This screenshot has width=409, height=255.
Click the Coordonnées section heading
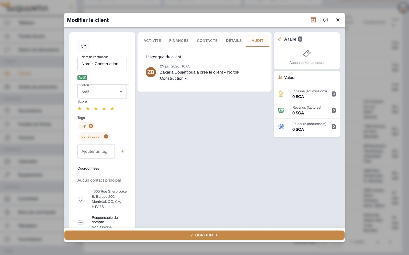pos(88,168)
